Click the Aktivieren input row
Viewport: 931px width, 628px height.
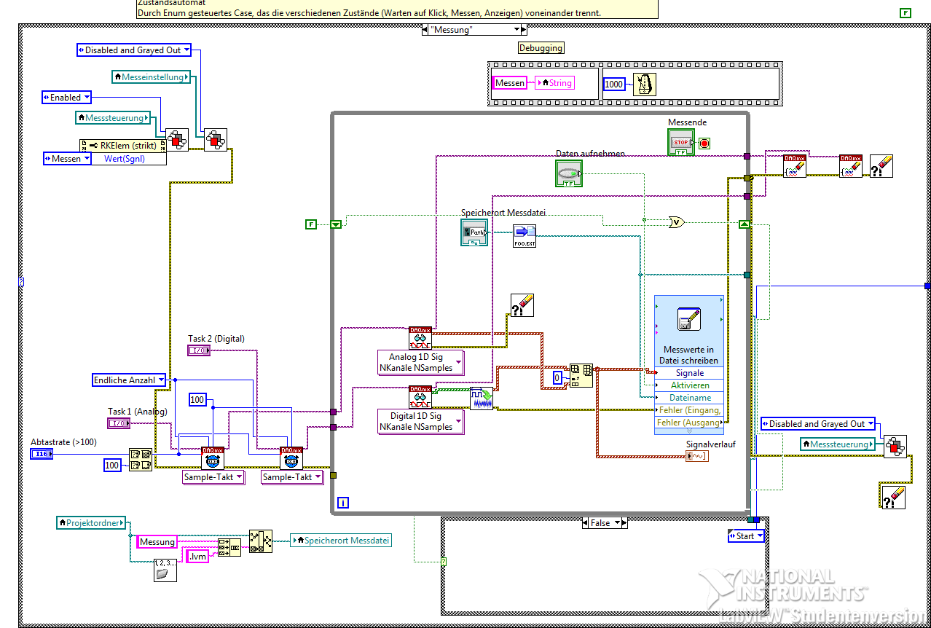[689, 385]
